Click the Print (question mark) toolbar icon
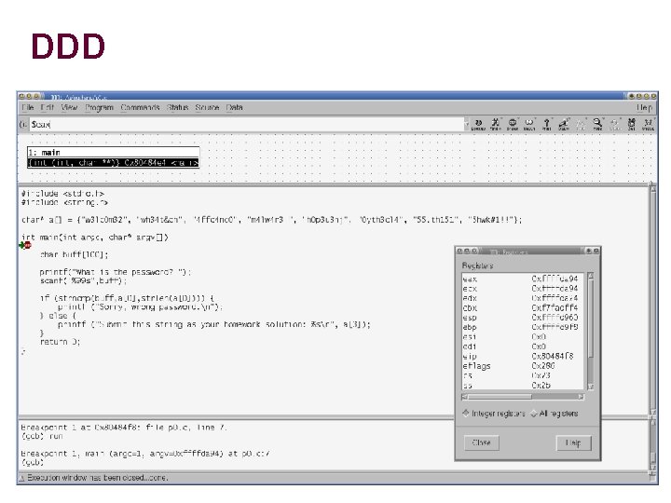The width and height of the screenshot is (671, 503). 546,125
